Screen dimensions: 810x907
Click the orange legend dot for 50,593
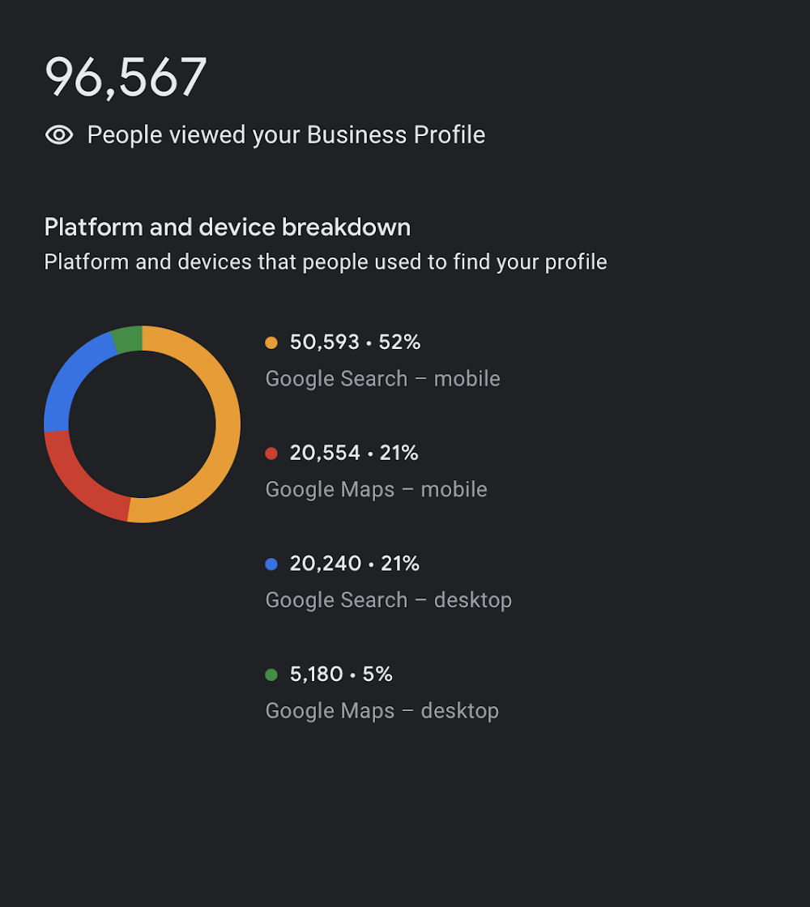coord(271,343)
